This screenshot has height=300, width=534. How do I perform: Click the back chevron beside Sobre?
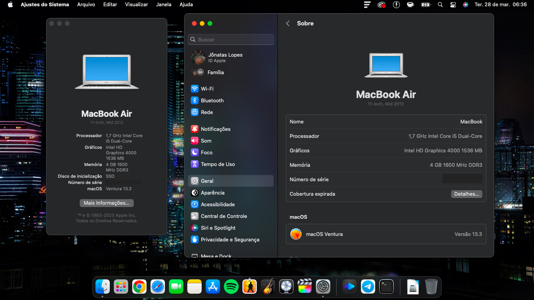click(288, 23)
